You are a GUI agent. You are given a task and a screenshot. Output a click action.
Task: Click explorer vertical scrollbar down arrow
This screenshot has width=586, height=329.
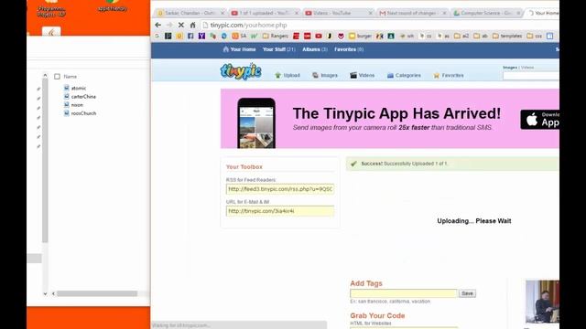coord(45,294)
